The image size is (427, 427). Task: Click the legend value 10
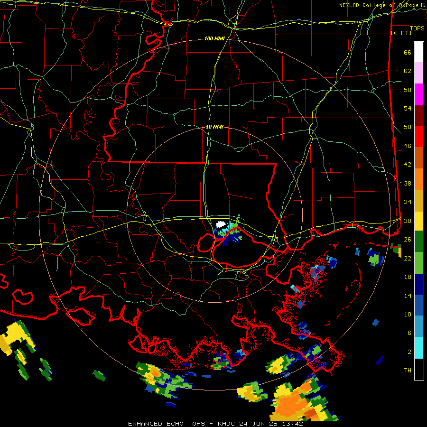click(408, 314)
